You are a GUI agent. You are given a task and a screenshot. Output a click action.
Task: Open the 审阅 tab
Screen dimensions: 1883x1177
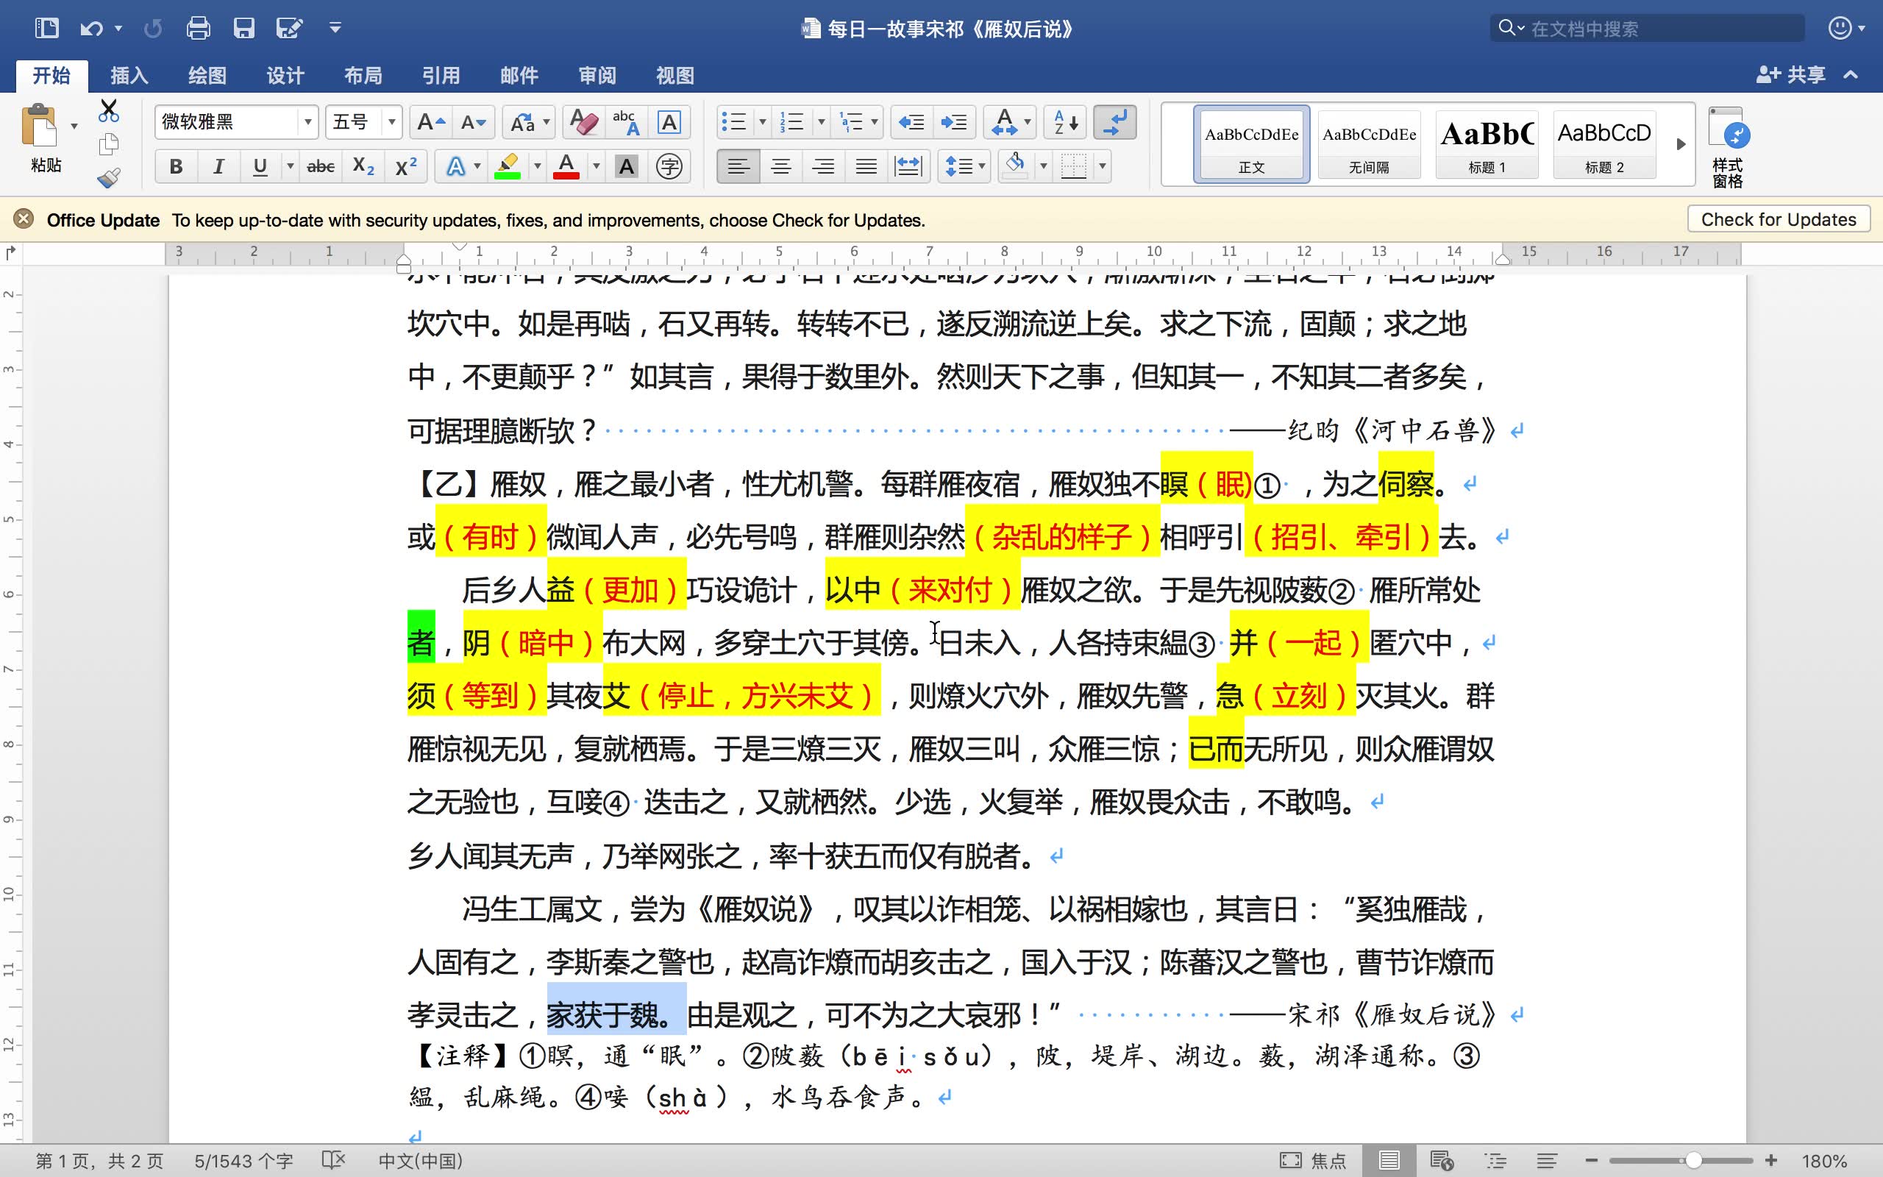597,76
